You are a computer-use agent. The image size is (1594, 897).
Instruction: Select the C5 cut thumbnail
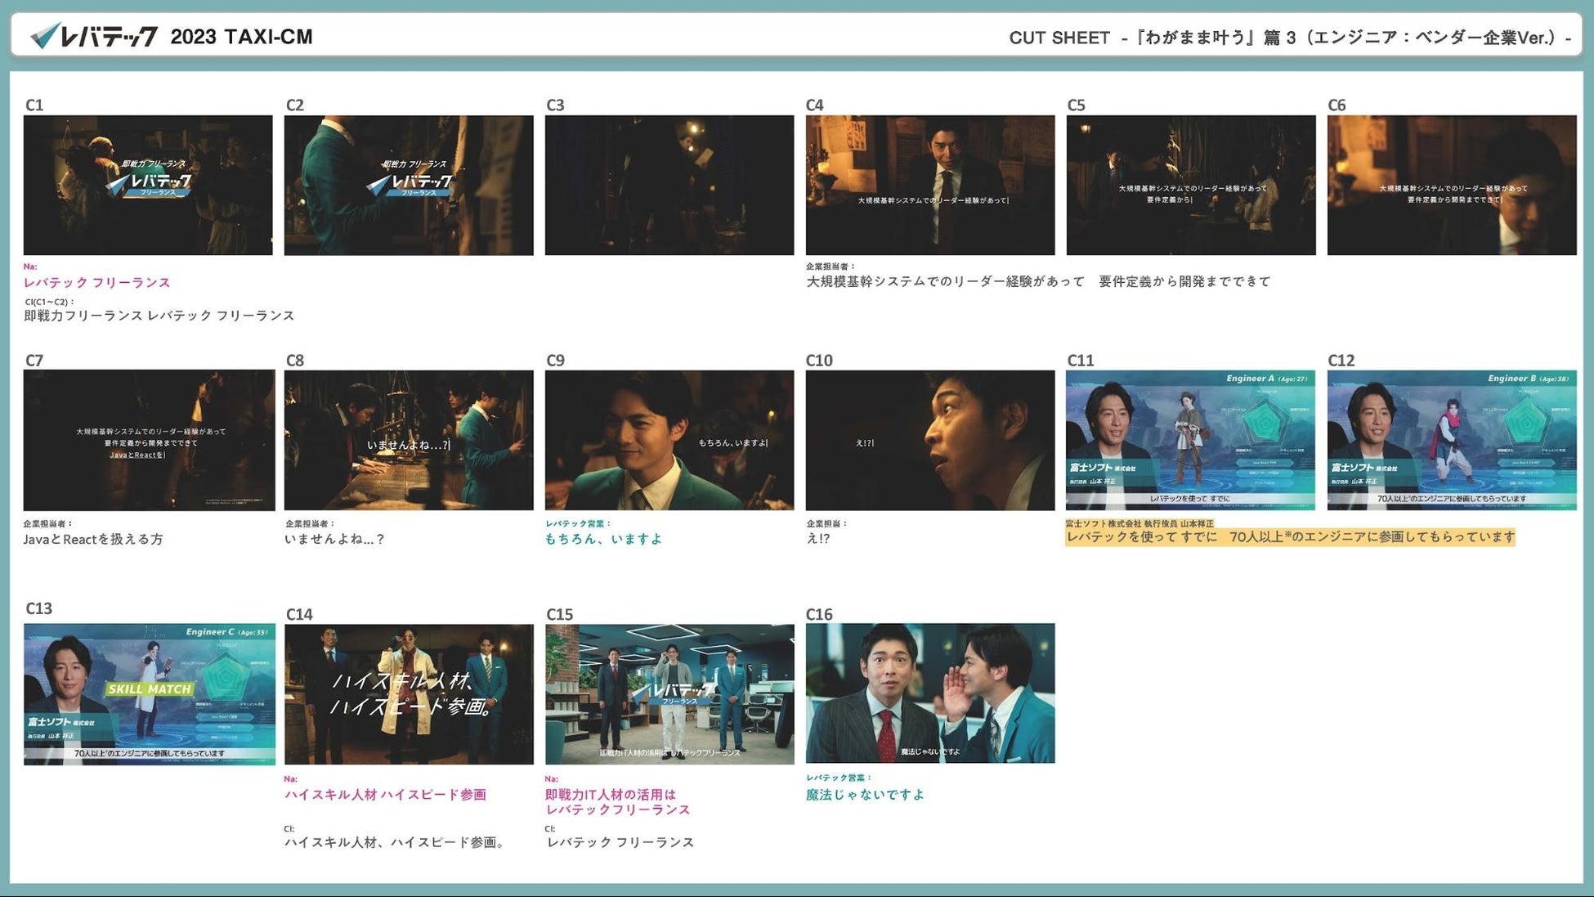coord(1191,185)
